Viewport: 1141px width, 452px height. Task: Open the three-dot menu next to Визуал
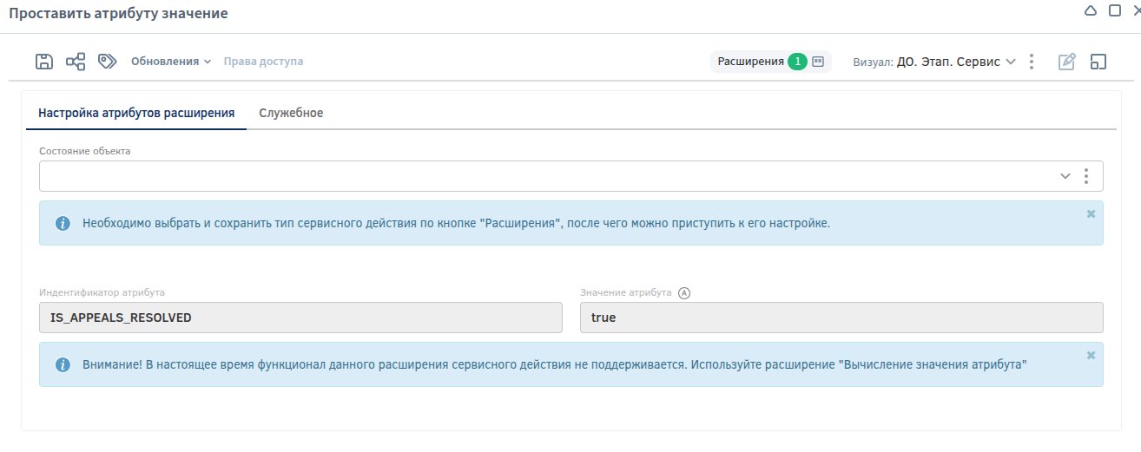point(1031,62)
